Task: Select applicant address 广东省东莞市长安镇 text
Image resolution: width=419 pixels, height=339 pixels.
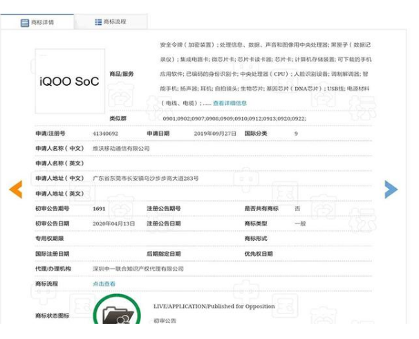Action: tap(146, 178)
